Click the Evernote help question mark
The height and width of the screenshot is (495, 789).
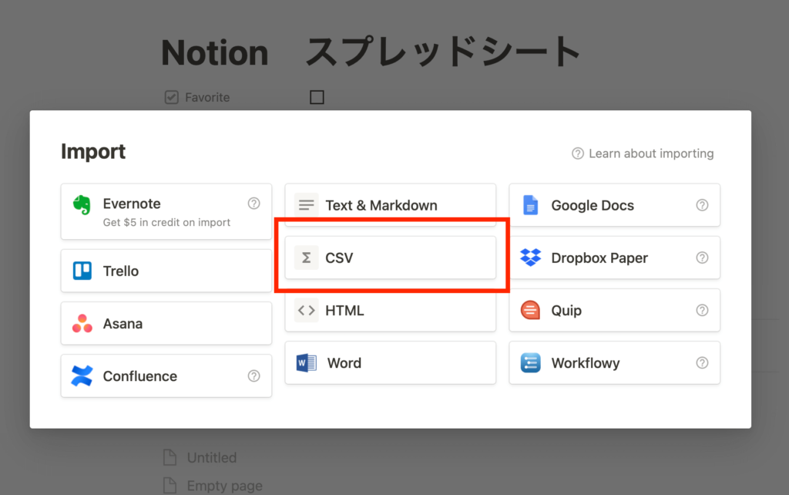pos(254,203)
